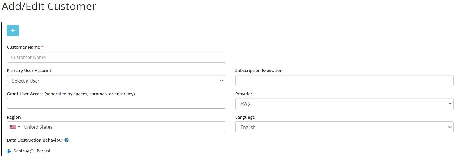
Task: Click the Persist option label
Action: (x=43, y=151)
